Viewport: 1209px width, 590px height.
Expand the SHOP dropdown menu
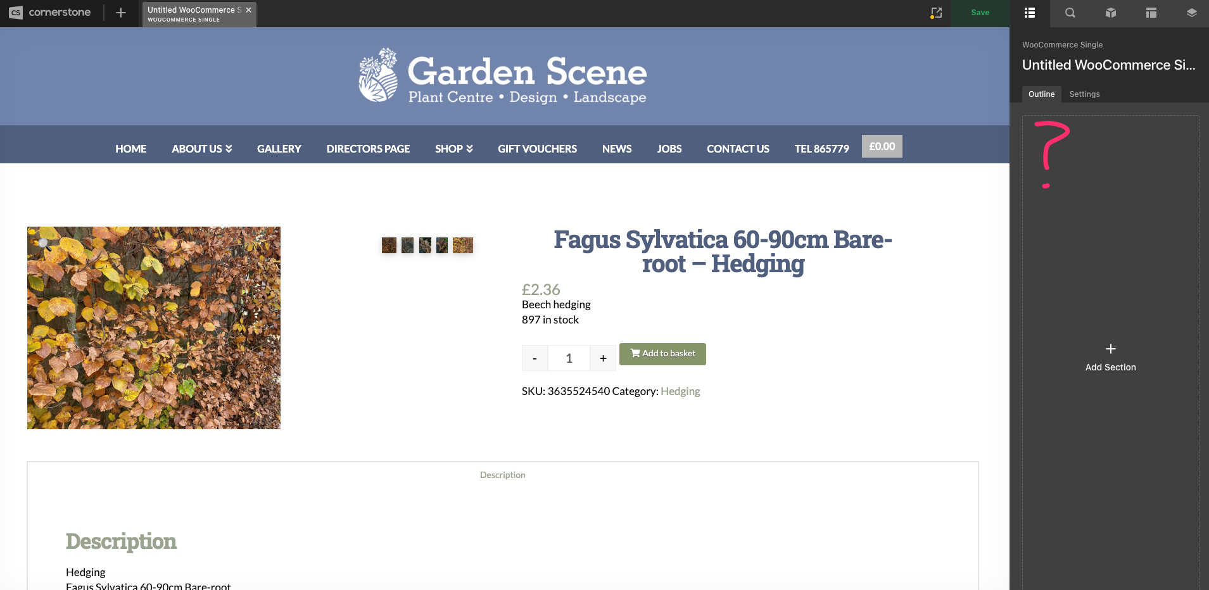point(453,149)
